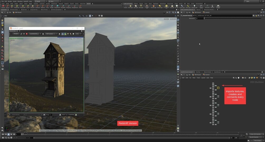Click the timeline range slider bar
Screen dimensions: 265x142
coord(132,138)
